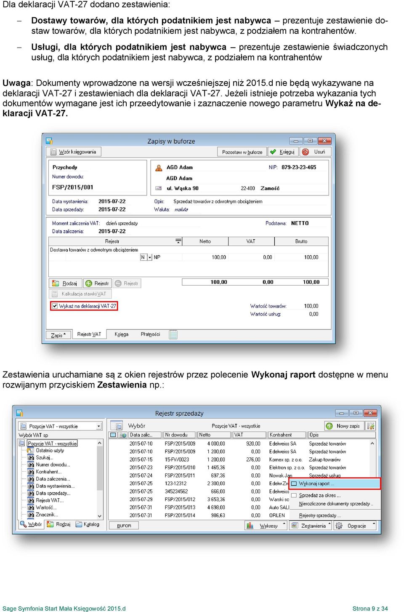
Task: Click the toolbar icon right of Nowy zapis
Action: pos(371,426)
